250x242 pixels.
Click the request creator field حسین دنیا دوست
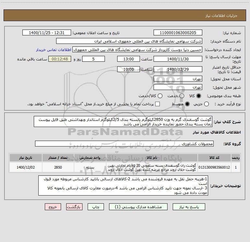pos(137,50)
